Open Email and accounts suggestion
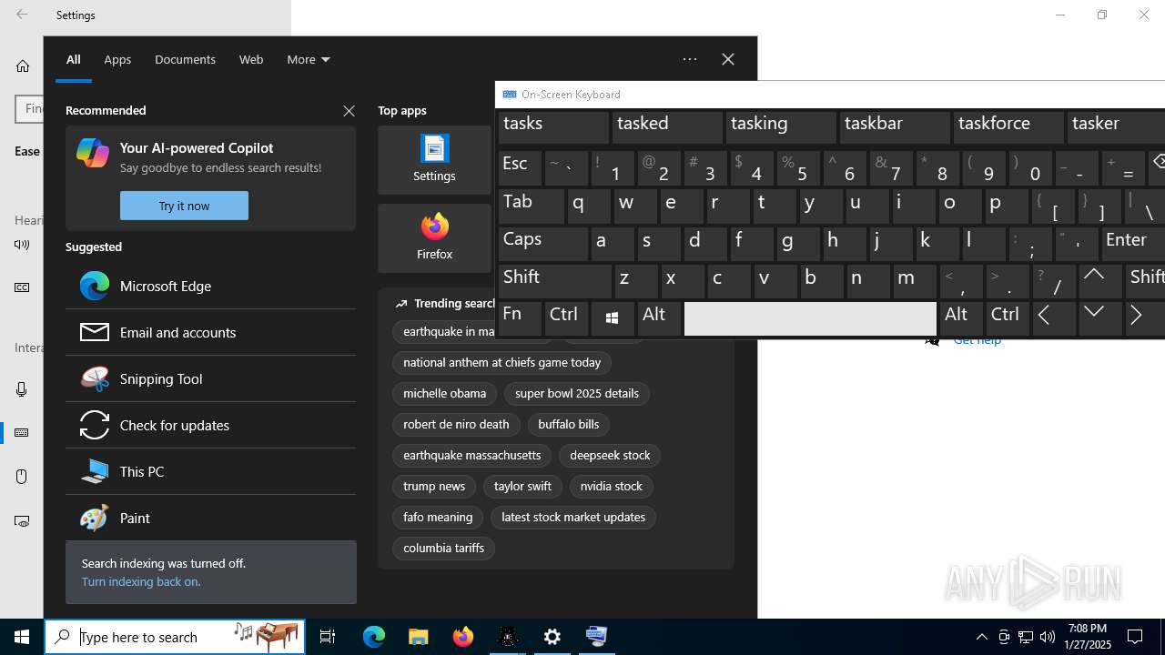The image size is (1165, 655). [x=210, y=332]
